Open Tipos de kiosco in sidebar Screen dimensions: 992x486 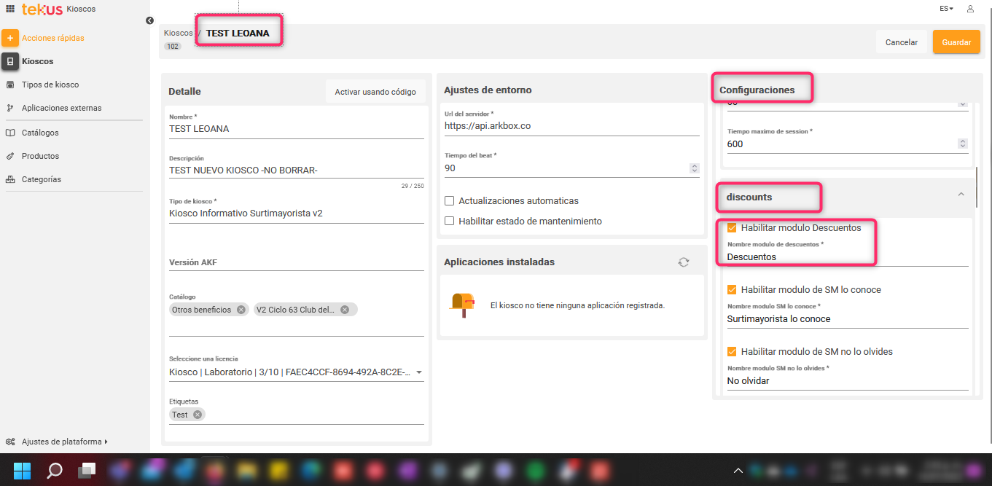50,85
